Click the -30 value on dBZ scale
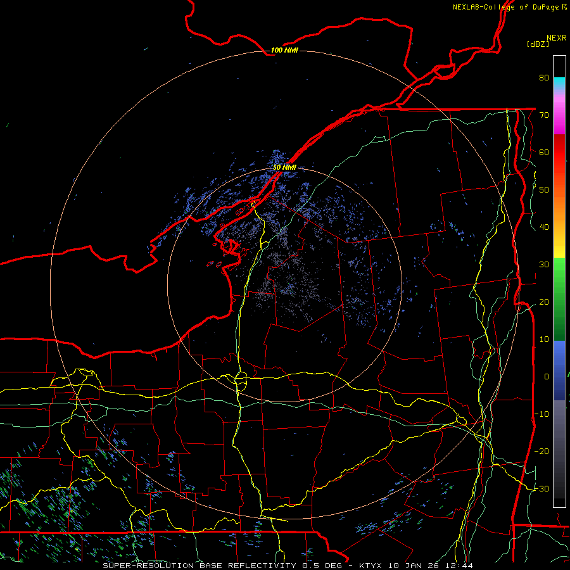The image size is (570, 570). point(541,488)
